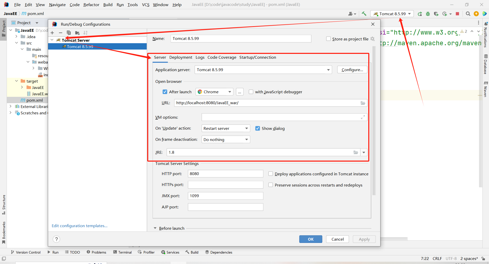Screen dimensions: 489x264
Task: Open the Chrome browser dropdown
Action: click(214, 92)
